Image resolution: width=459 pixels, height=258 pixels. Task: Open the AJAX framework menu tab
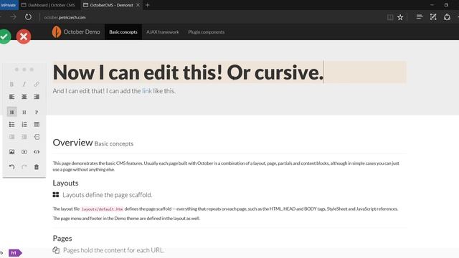pyautogui.click(x=163, y=32)
